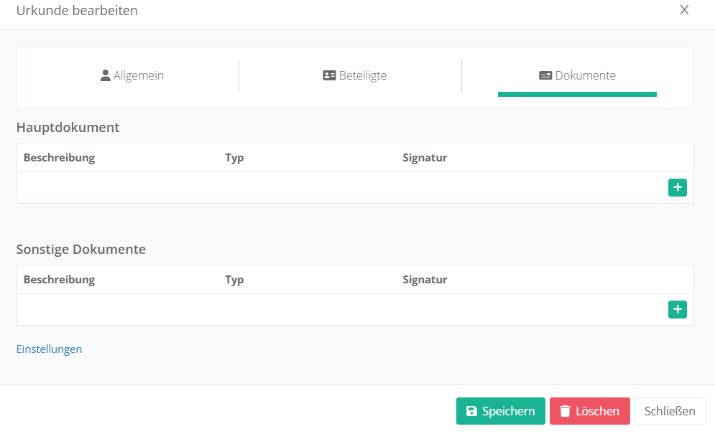Click Beschreibung header in Hauptdokument table

pos(59,158)
